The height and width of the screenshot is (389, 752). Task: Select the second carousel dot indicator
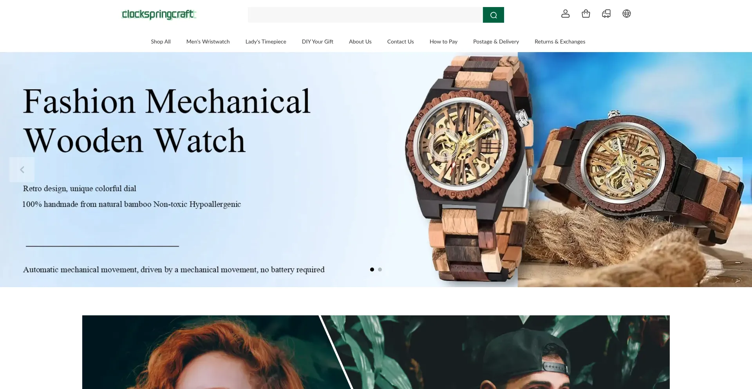(380, 270)
